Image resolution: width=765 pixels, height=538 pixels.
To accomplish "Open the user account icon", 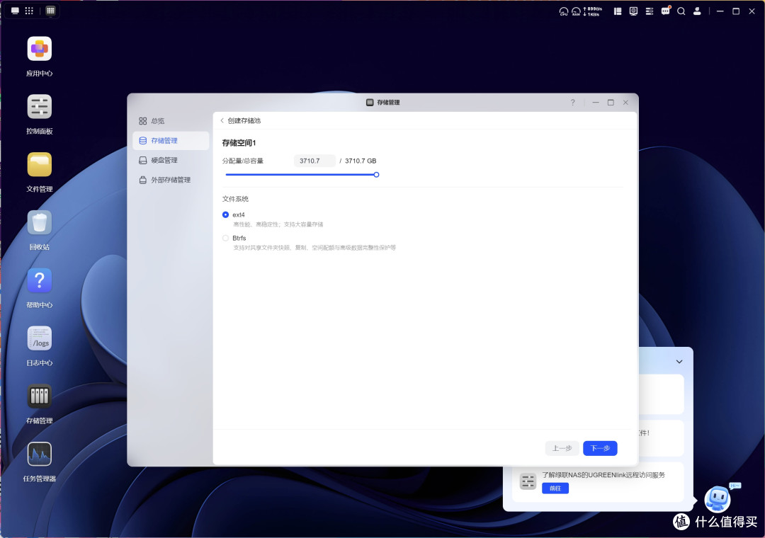I will click(x=697, y=11).
